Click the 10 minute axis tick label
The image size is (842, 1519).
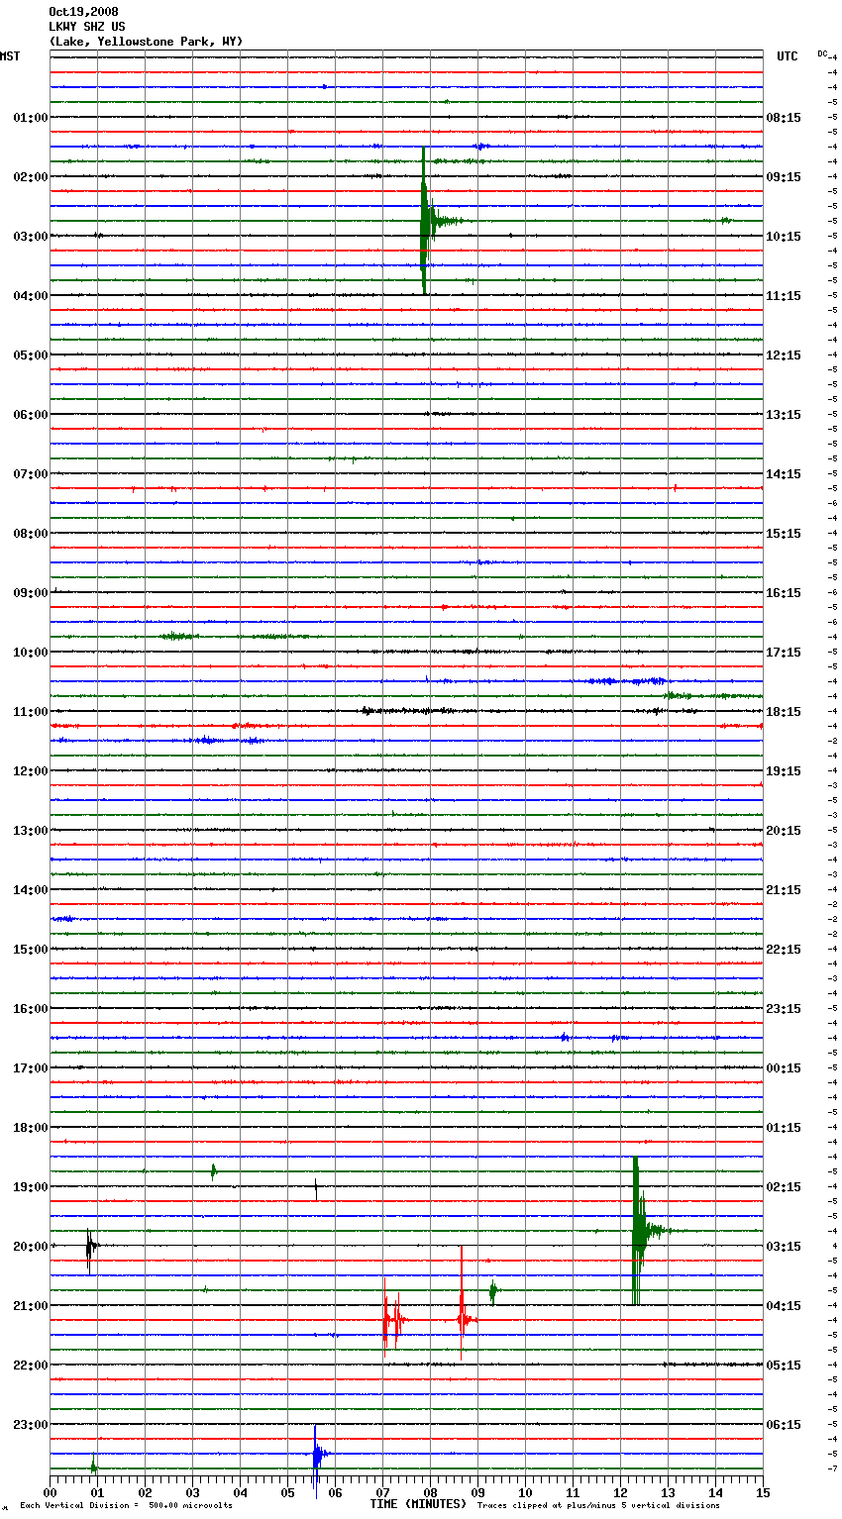526,1493
